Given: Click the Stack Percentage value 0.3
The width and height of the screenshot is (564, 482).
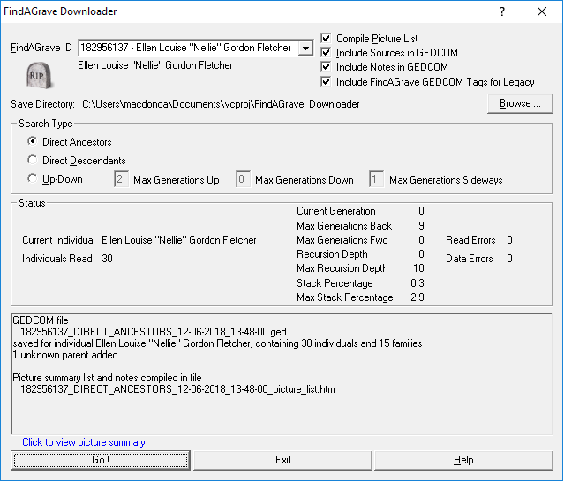Looking at the screenshot, I should [417, 283].
